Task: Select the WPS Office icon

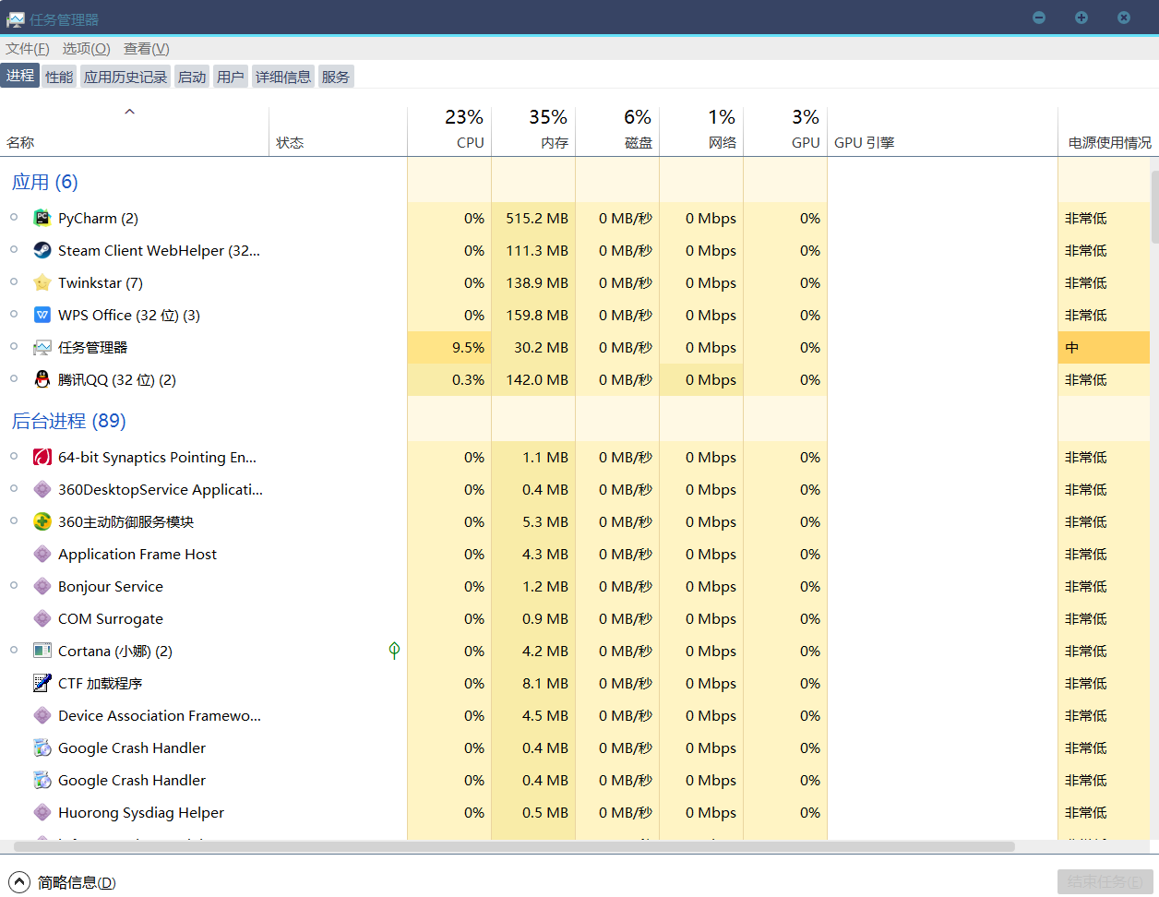Action: (42, 316)
